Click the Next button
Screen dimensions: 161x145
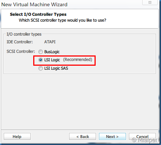[x=112, y=137]
